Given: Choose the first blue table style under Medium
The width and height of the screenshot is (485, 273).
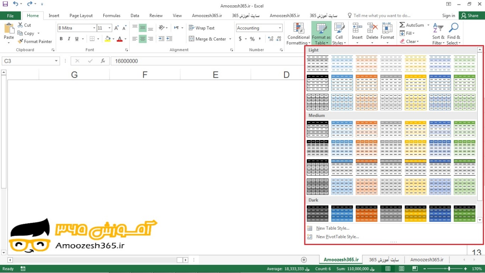Looking at the screenshot, I should [342, 129].
